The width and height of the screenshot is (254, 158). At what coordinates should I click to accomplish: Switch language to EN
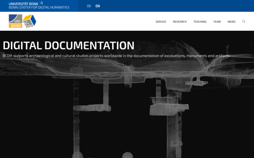click(x=97, y=6)
